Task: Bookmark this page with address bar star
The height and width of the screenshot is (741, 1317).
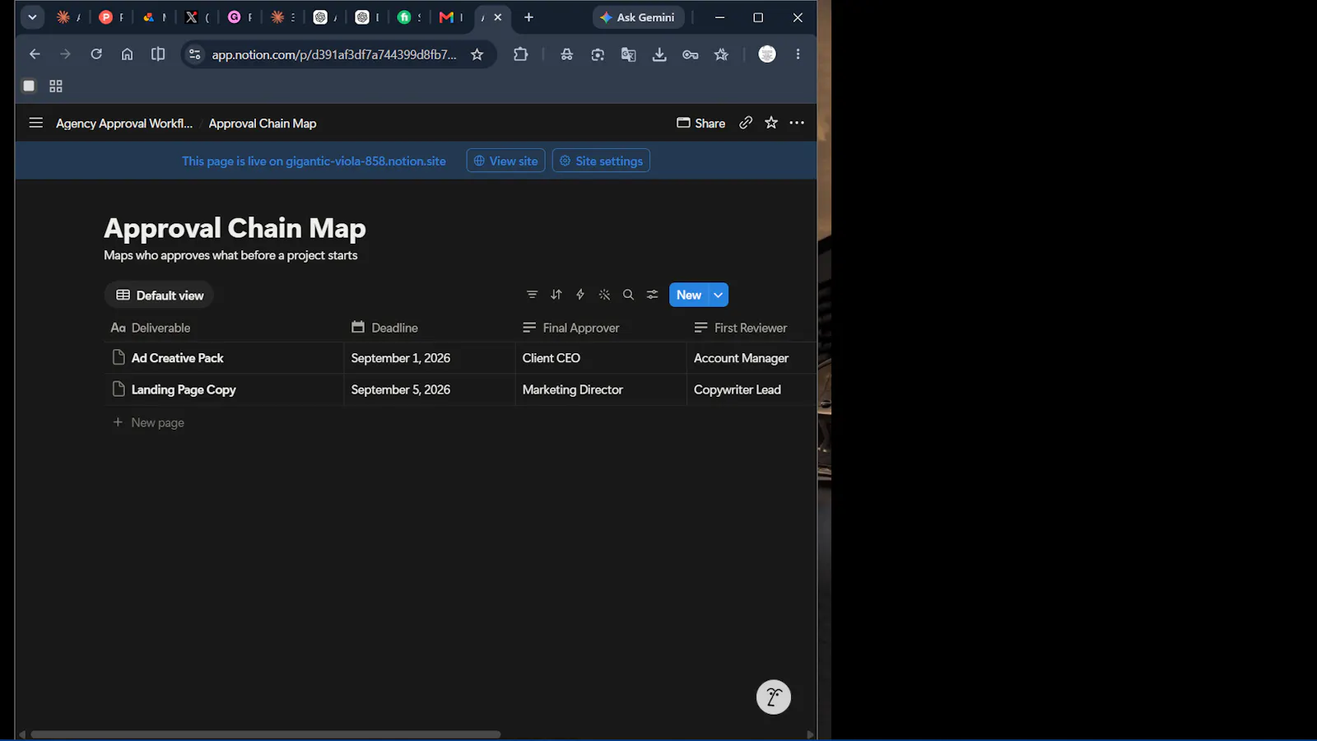Action: point(477,54)
